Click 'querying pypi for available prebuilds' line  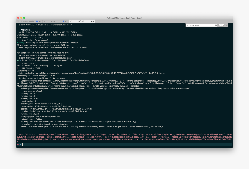(41, 117)
